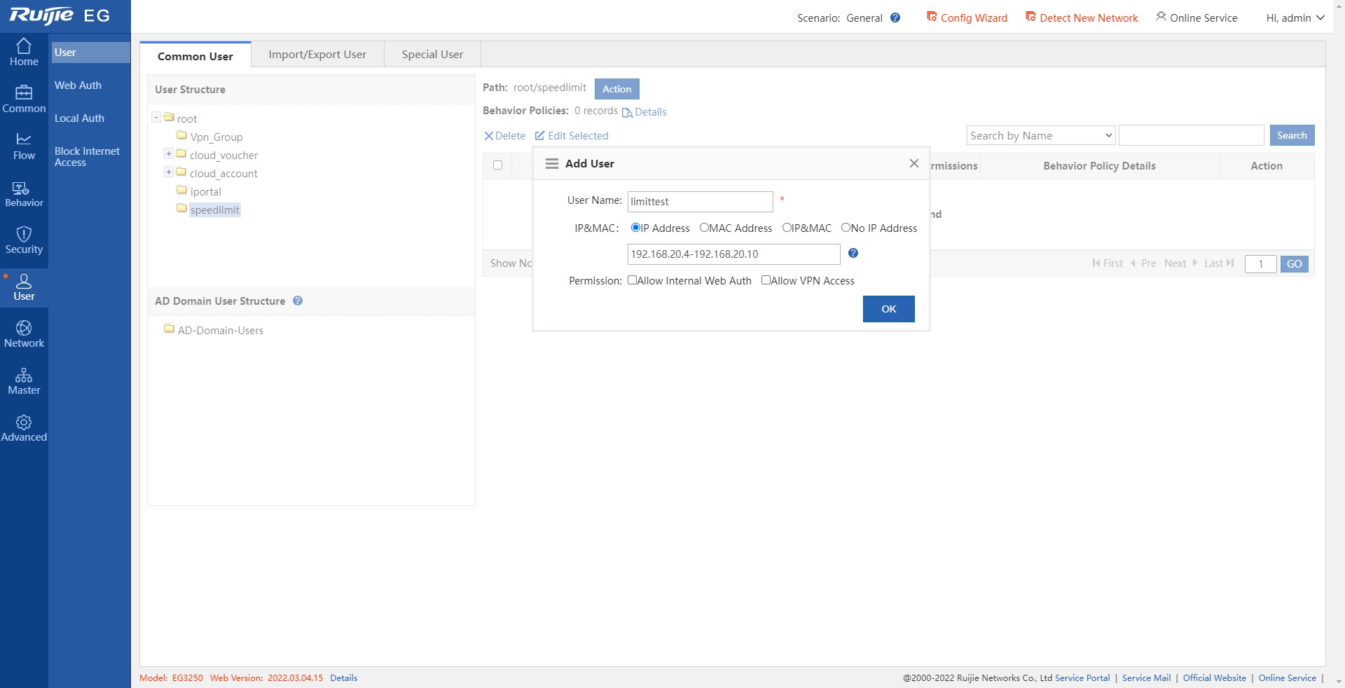Open the Flow monitoring section

coord(24,146)
